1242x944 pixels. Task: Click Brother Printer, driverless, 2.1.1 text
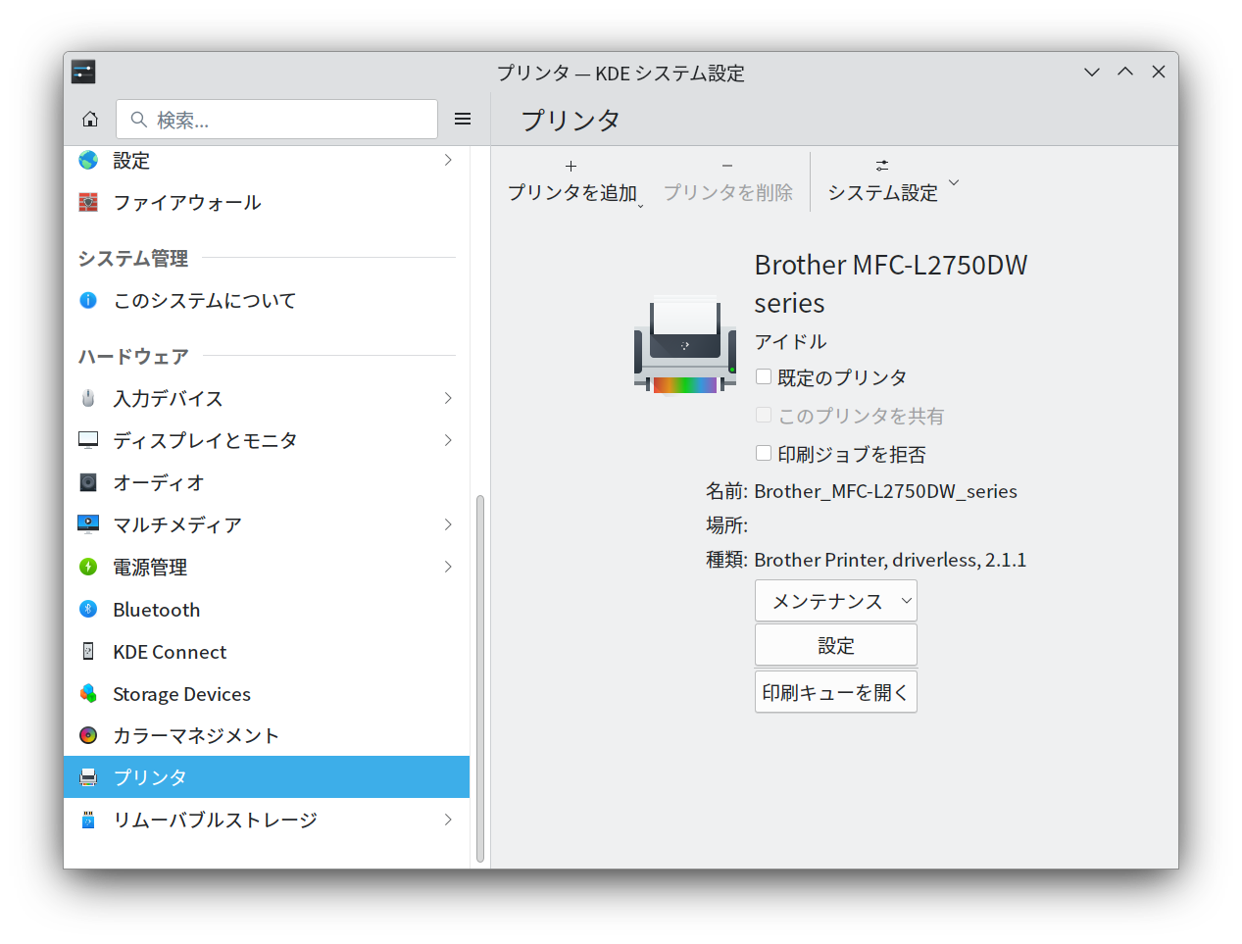tap(890, 560)
